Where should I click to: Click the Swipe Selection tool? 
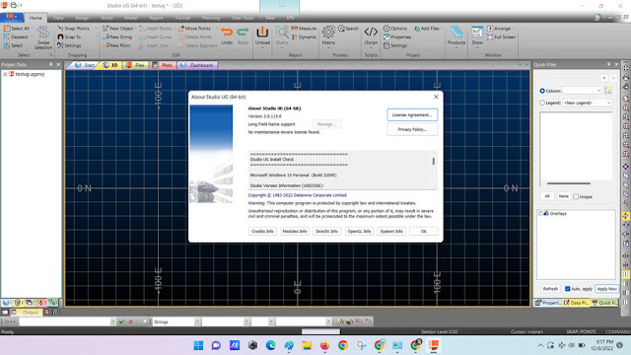click(x=43, y=37)
